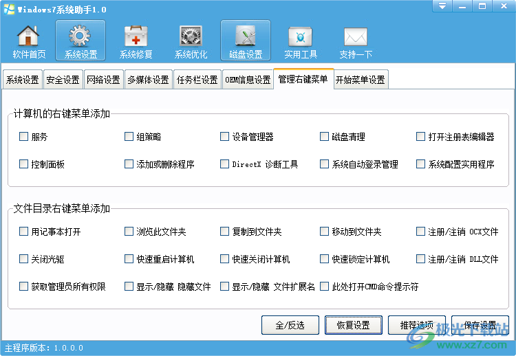
Task: Check the 关闭光驱 option
Action: tap(23, 258)
